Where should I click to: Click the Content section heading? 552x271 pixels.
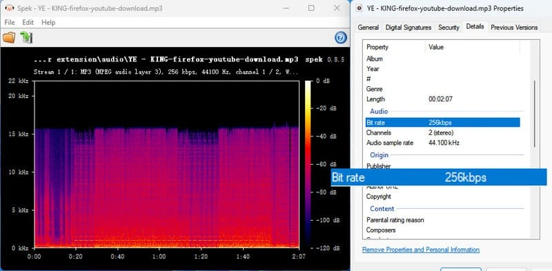[x=382, y=209]
